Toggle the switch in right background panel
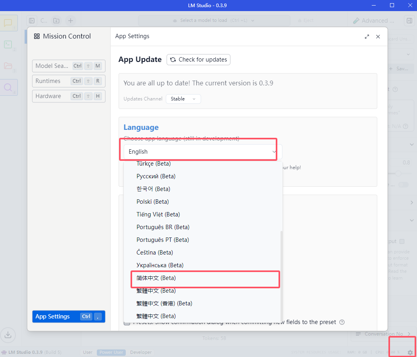Image resolution: width=417 pixels, height=357 pixels. 404,185
